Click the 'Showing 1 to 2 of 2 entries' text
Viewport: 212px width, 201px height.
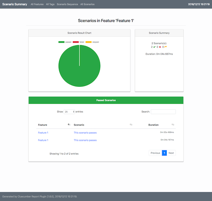tap(64, 154)
